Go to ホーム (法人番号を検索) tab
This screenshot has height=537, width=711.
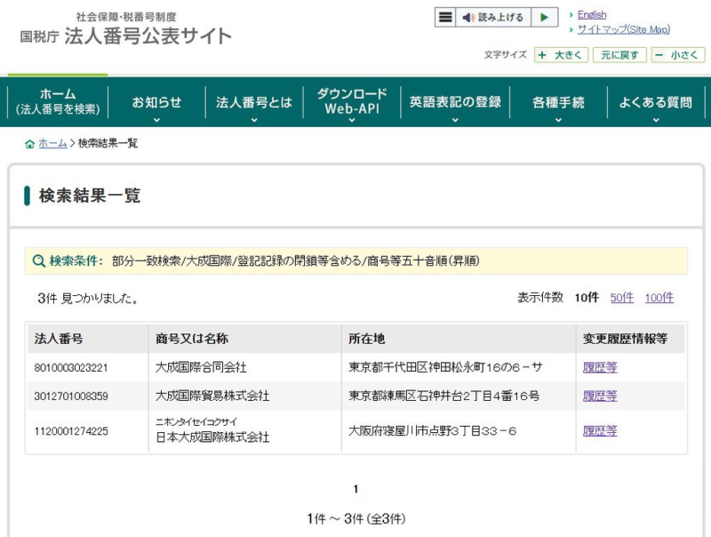tap(58, 103)
